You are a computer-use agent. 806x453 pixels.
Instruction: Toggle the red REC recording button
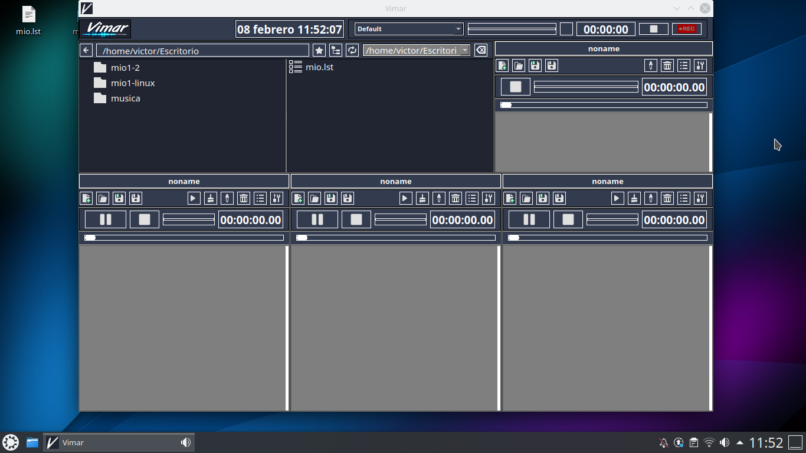point(687,29)
